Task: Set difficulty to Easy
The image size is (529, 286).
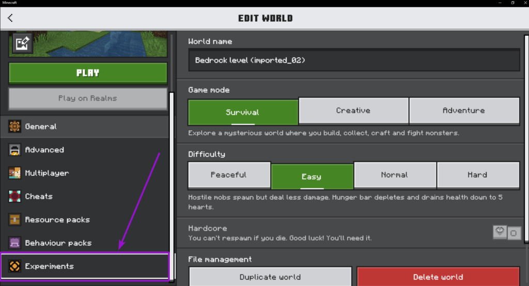Action: pyautogui.click(x=312, y=177)
